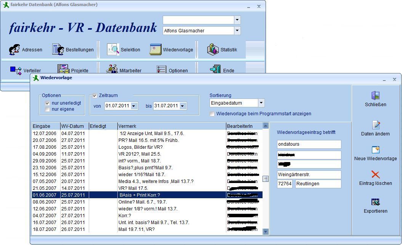Click the Exportieren icon
The width and height of the screenshot is (402, 245).
pos(376,202)
